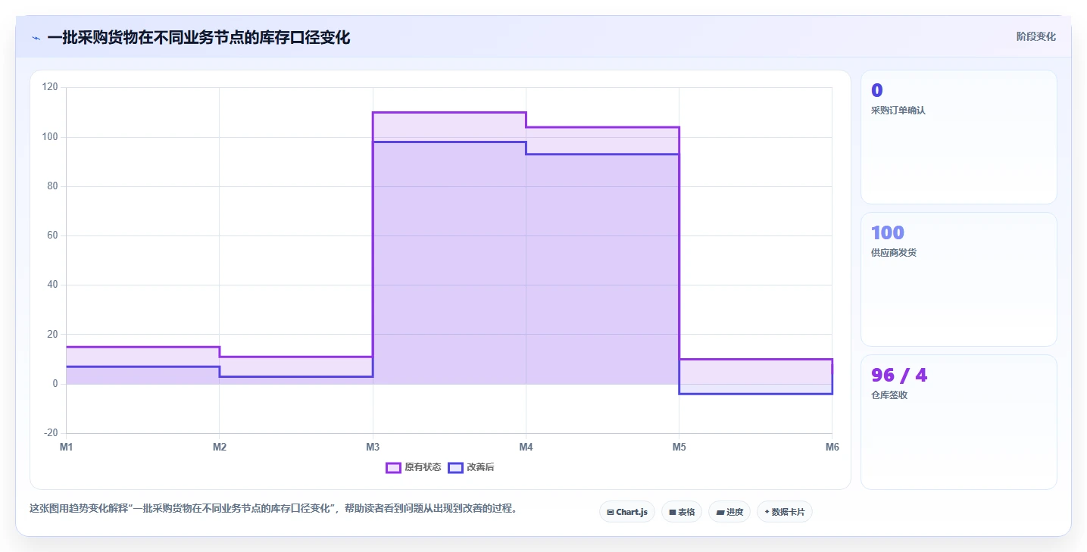Click the 原有状态 line segment at 110

coord(449,113)
